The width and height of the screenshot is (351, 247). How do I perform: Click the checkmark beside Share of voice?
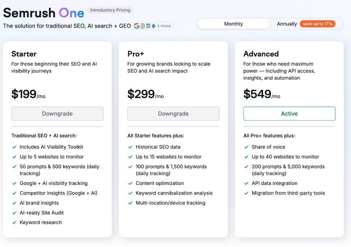[246, 147]
